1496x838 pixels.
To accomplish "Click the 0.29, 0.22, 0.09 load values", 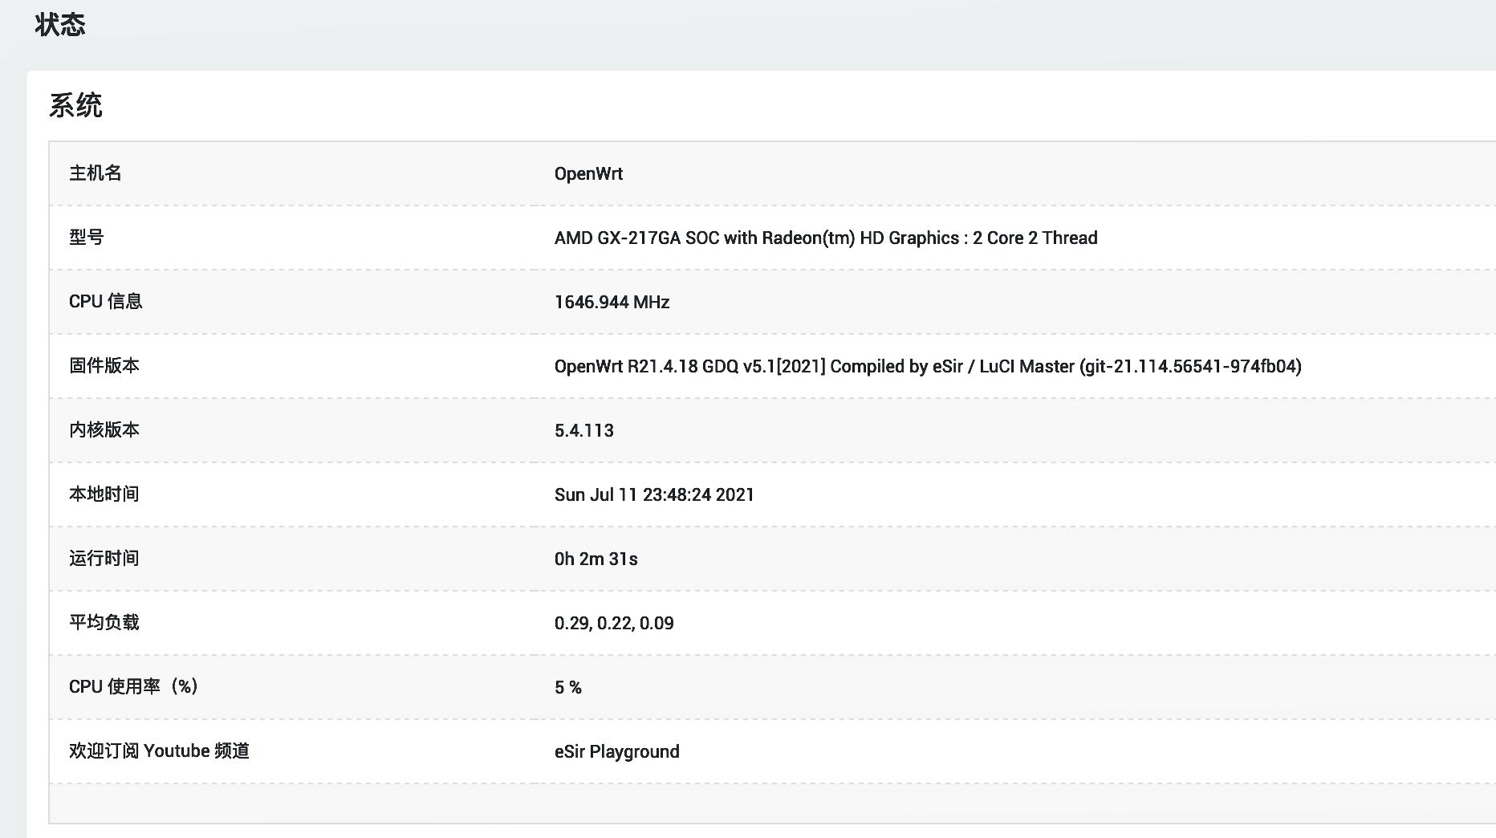I will (614, 624).
